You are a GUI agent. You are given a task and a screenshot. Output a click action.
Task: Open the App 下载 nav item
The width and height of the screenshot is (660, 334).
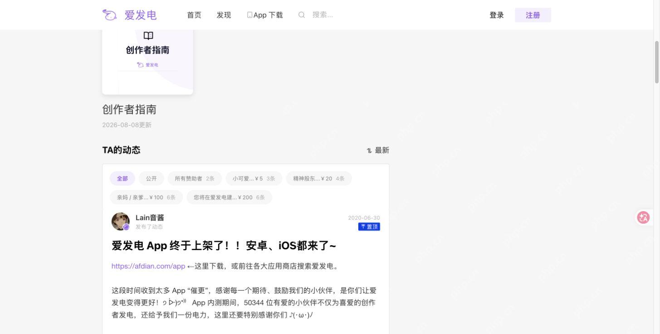coord(265,15)
